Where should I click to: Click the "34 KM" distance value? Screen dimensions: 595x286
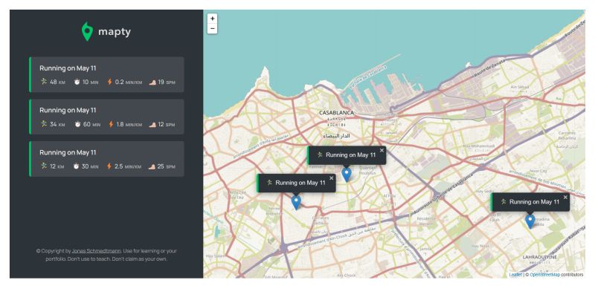(57, 124)
